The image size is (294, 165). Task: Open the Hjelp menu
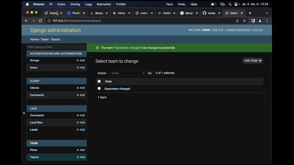coord(194,4)
